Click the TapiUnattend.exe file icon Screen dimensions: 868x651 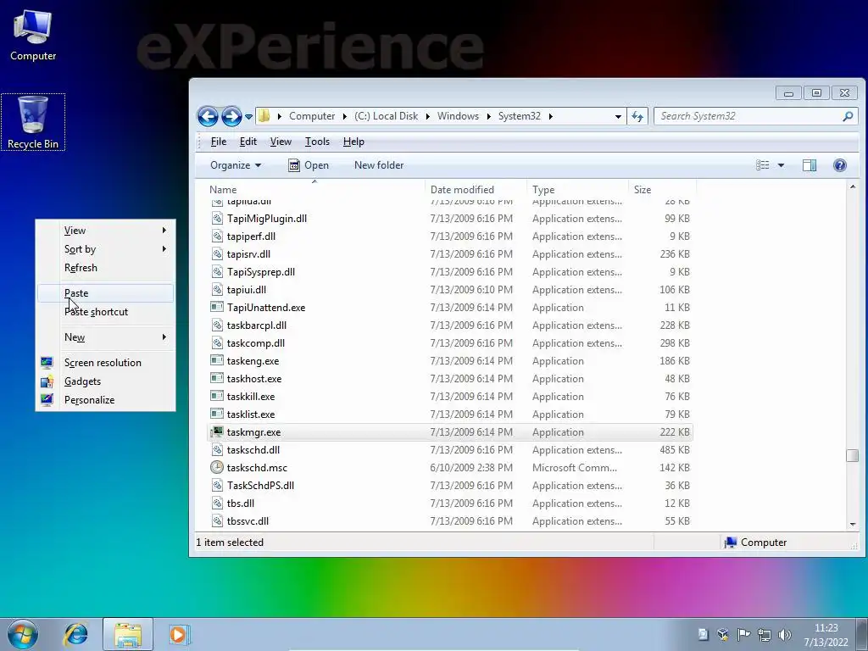tap(217, 307)
